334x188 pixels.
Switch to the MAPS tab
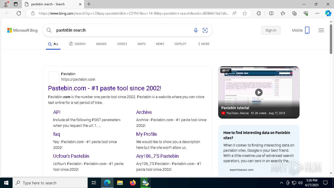coord(141,44)
